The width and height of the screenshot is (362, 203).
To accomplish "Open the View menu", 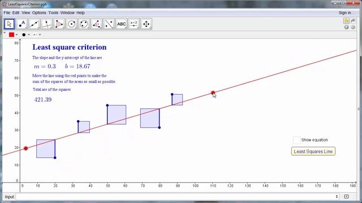I will [26, 12].
